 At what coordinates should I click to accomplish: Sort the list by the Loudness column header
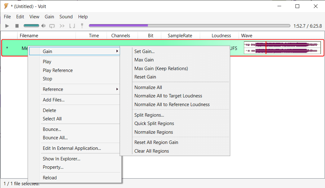(x=221, y=36)
